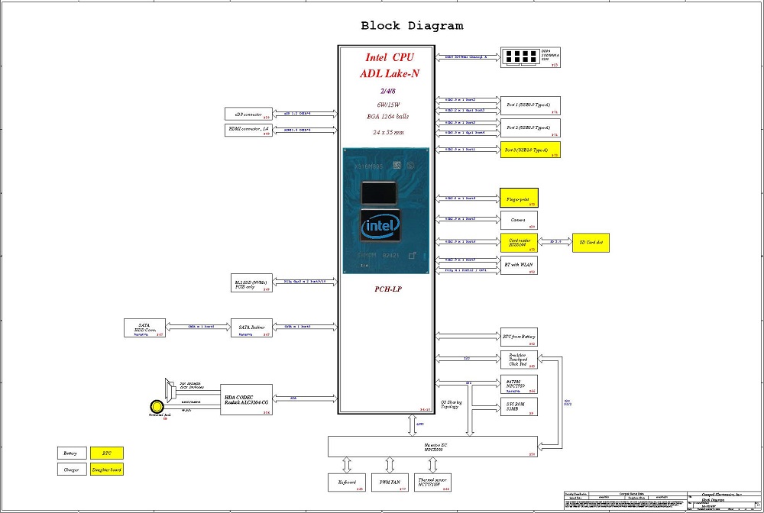Click the BGA 1264 balls text
Screen dimensions: 764x513
click(x=388, y=116)
